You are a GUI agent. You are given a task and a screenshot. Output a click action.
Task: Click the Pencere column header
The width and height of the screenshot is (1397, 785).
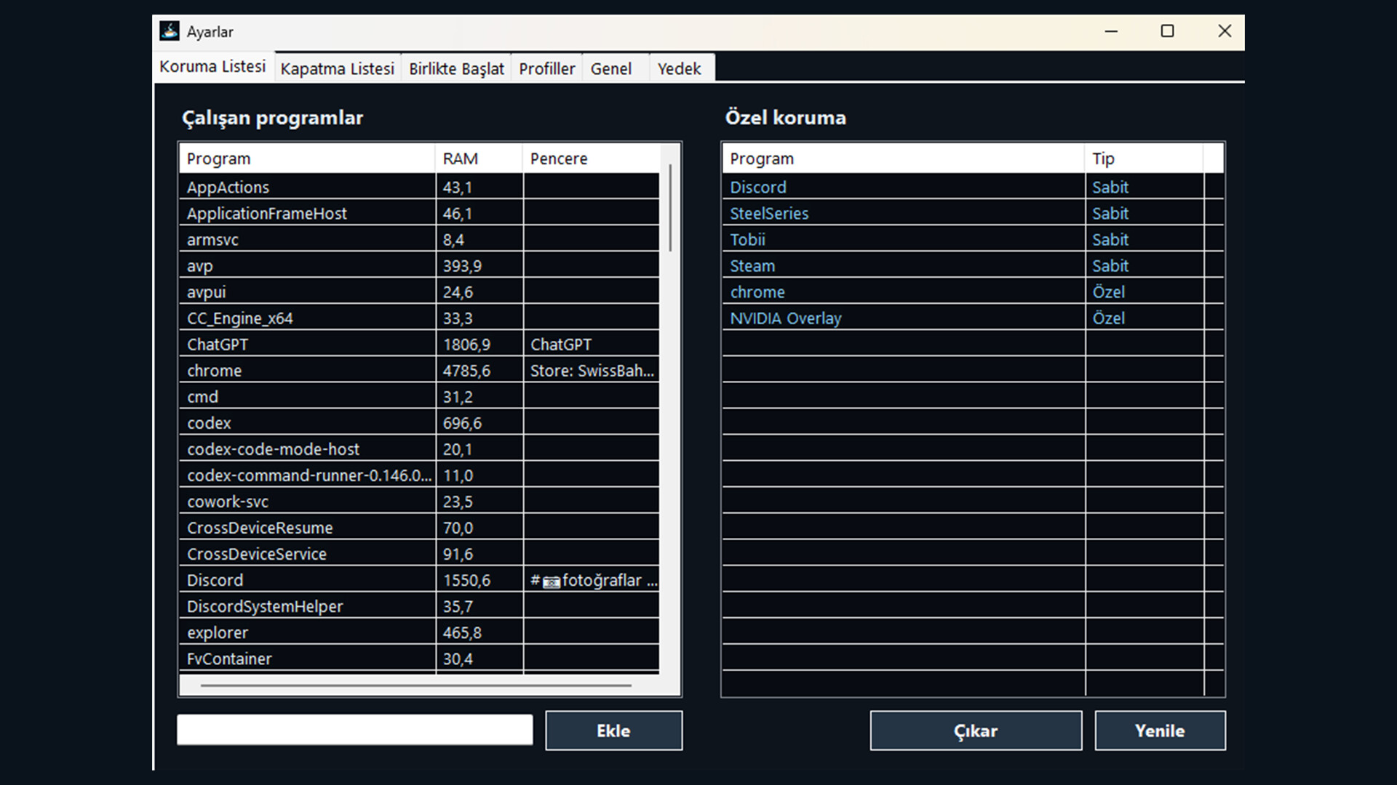click(x=591, y=158)
